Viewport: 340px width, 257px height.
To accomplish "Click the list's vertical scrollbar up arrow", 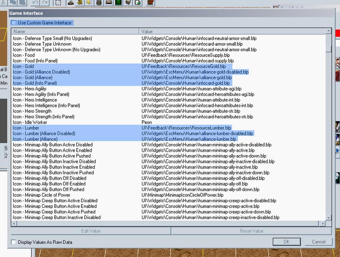I will [328, 31].
